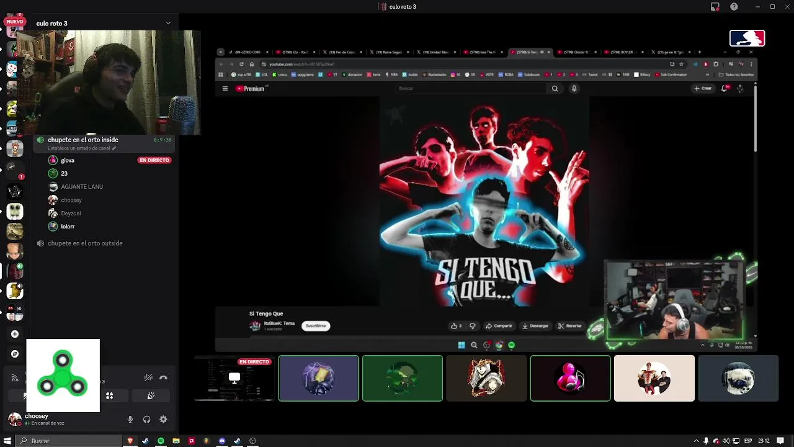
Task: Open new browser tab plus button
Action: click(699, 52)
